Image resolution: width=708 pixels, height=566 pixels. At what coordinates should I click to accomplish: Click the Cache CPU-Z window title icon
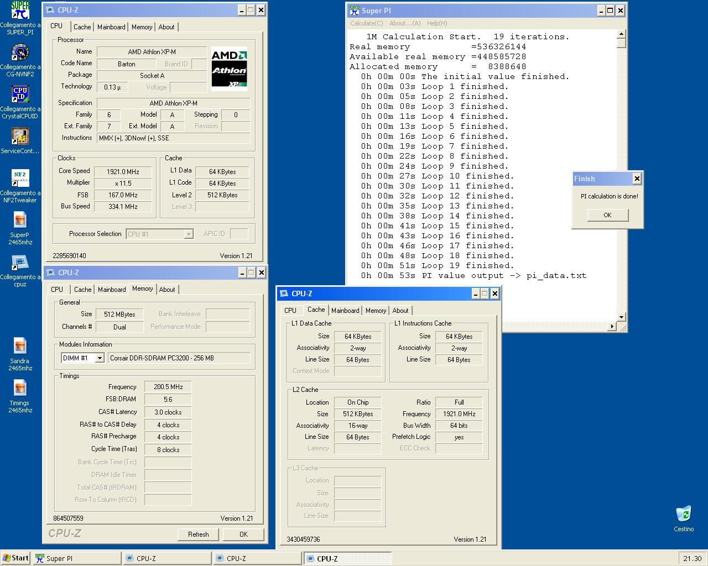coord(284,294)
